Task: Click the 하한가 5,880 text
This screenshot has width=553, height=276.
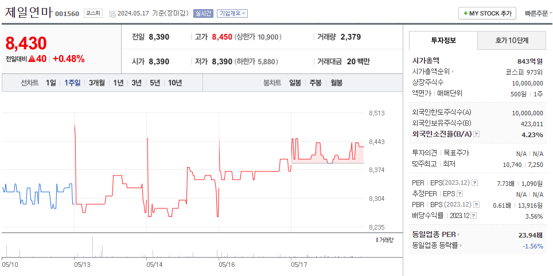Action: click(256, 61)
